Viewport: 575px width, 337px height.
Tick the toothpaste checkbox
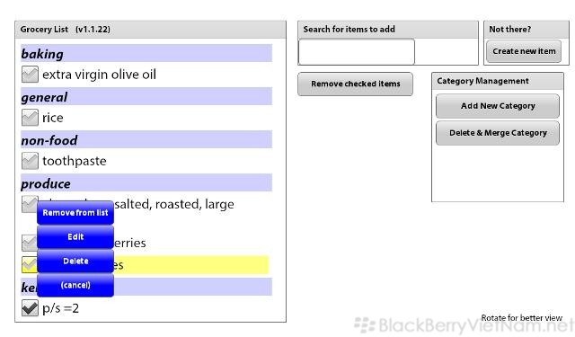click(x=30, y=161)
